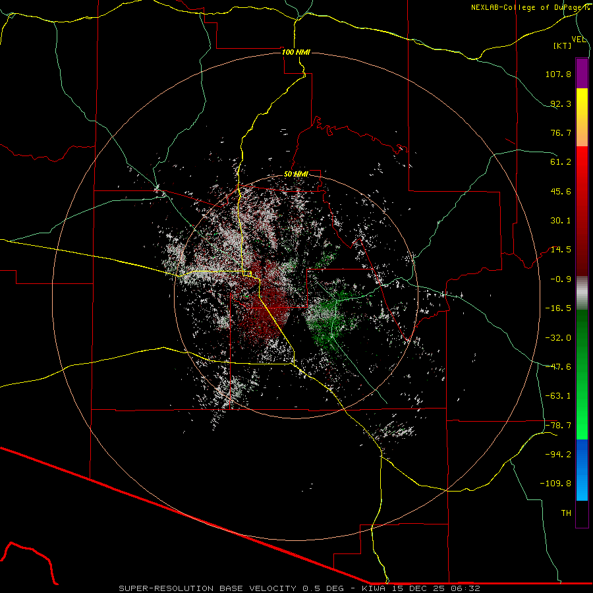Pick the purple segment of the color bar
The width and height of the screenshot is (593, 593).
pos(582,73)
